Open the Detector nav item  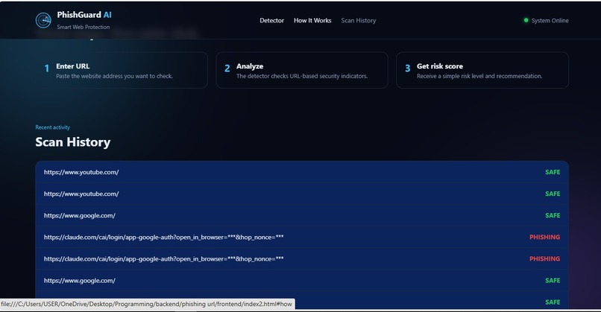pos(271,20)
